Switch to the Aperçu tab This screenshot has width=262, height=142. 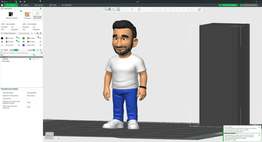click(x=25, y=5)
